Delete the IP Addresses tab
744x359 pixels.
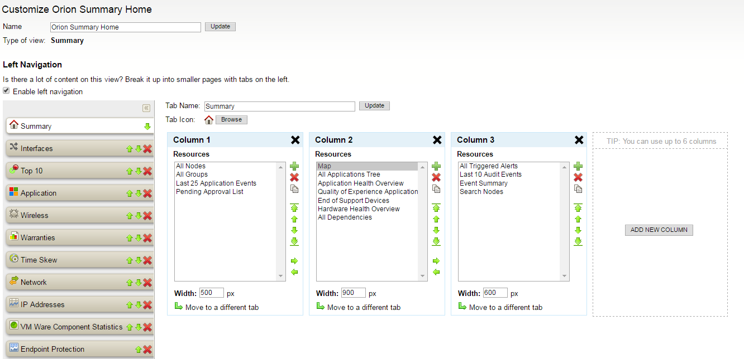(147, 305)
